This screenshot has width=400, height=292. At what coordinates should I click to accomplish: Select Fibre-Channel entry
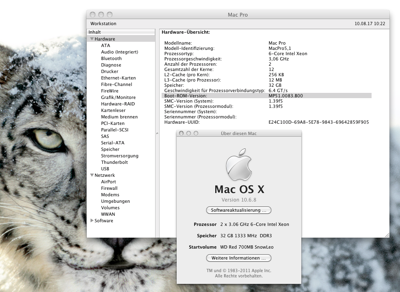point(117,84)
